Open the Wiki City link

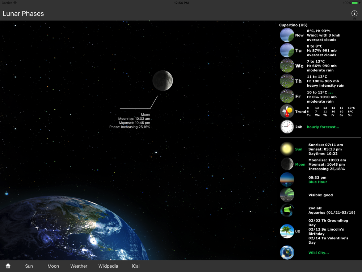pyautogui.click(x=319, y=253)
